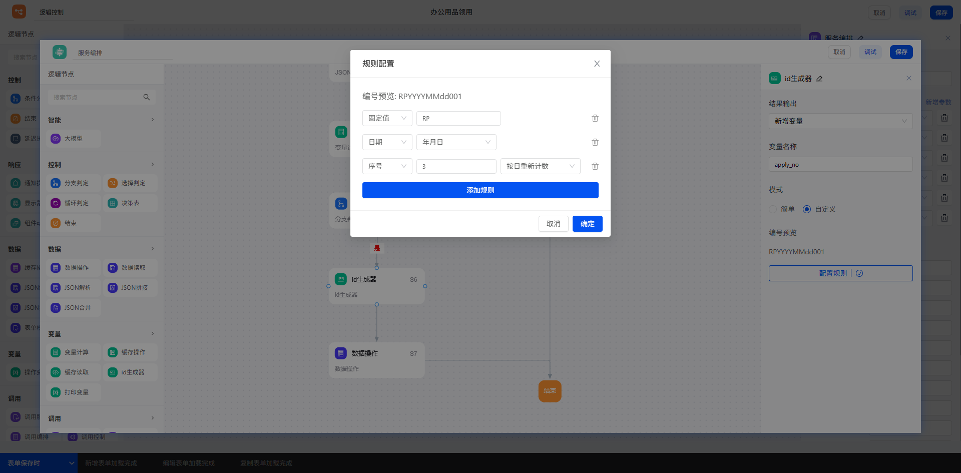The image size is (961, 473).
Task: Select the 分支判定 node icon
Action: click(56, 183)
